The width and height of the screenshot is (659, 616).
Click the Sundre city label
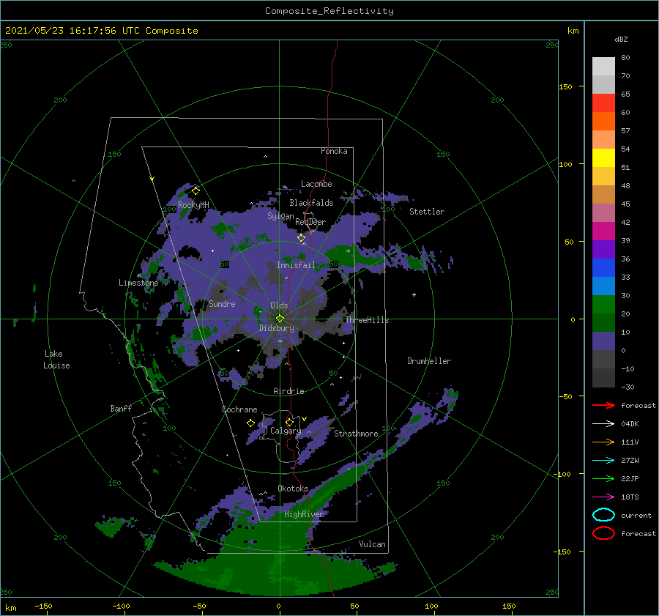pos(222,303)
